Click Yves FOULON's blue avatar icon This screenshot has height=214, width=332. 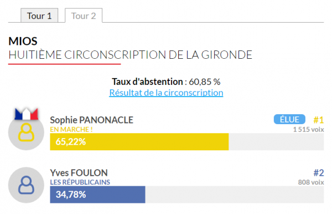click(26, 185)
